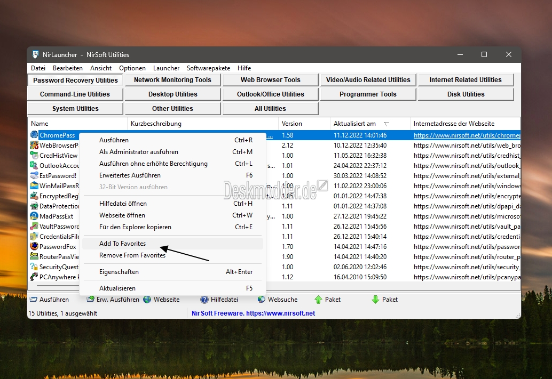Open Video/Audio Related Utilities group

pyautogui.click(x=368, y=80)
